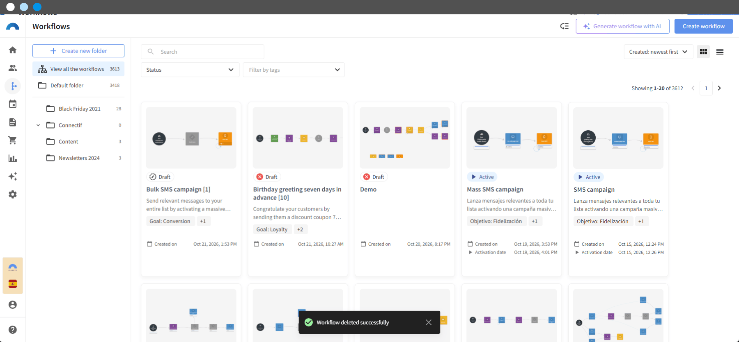The width and height of the screenshot is (739, 342).
Task: Open Birthday greeting workflow thumbnail
Action: (298, 138)
